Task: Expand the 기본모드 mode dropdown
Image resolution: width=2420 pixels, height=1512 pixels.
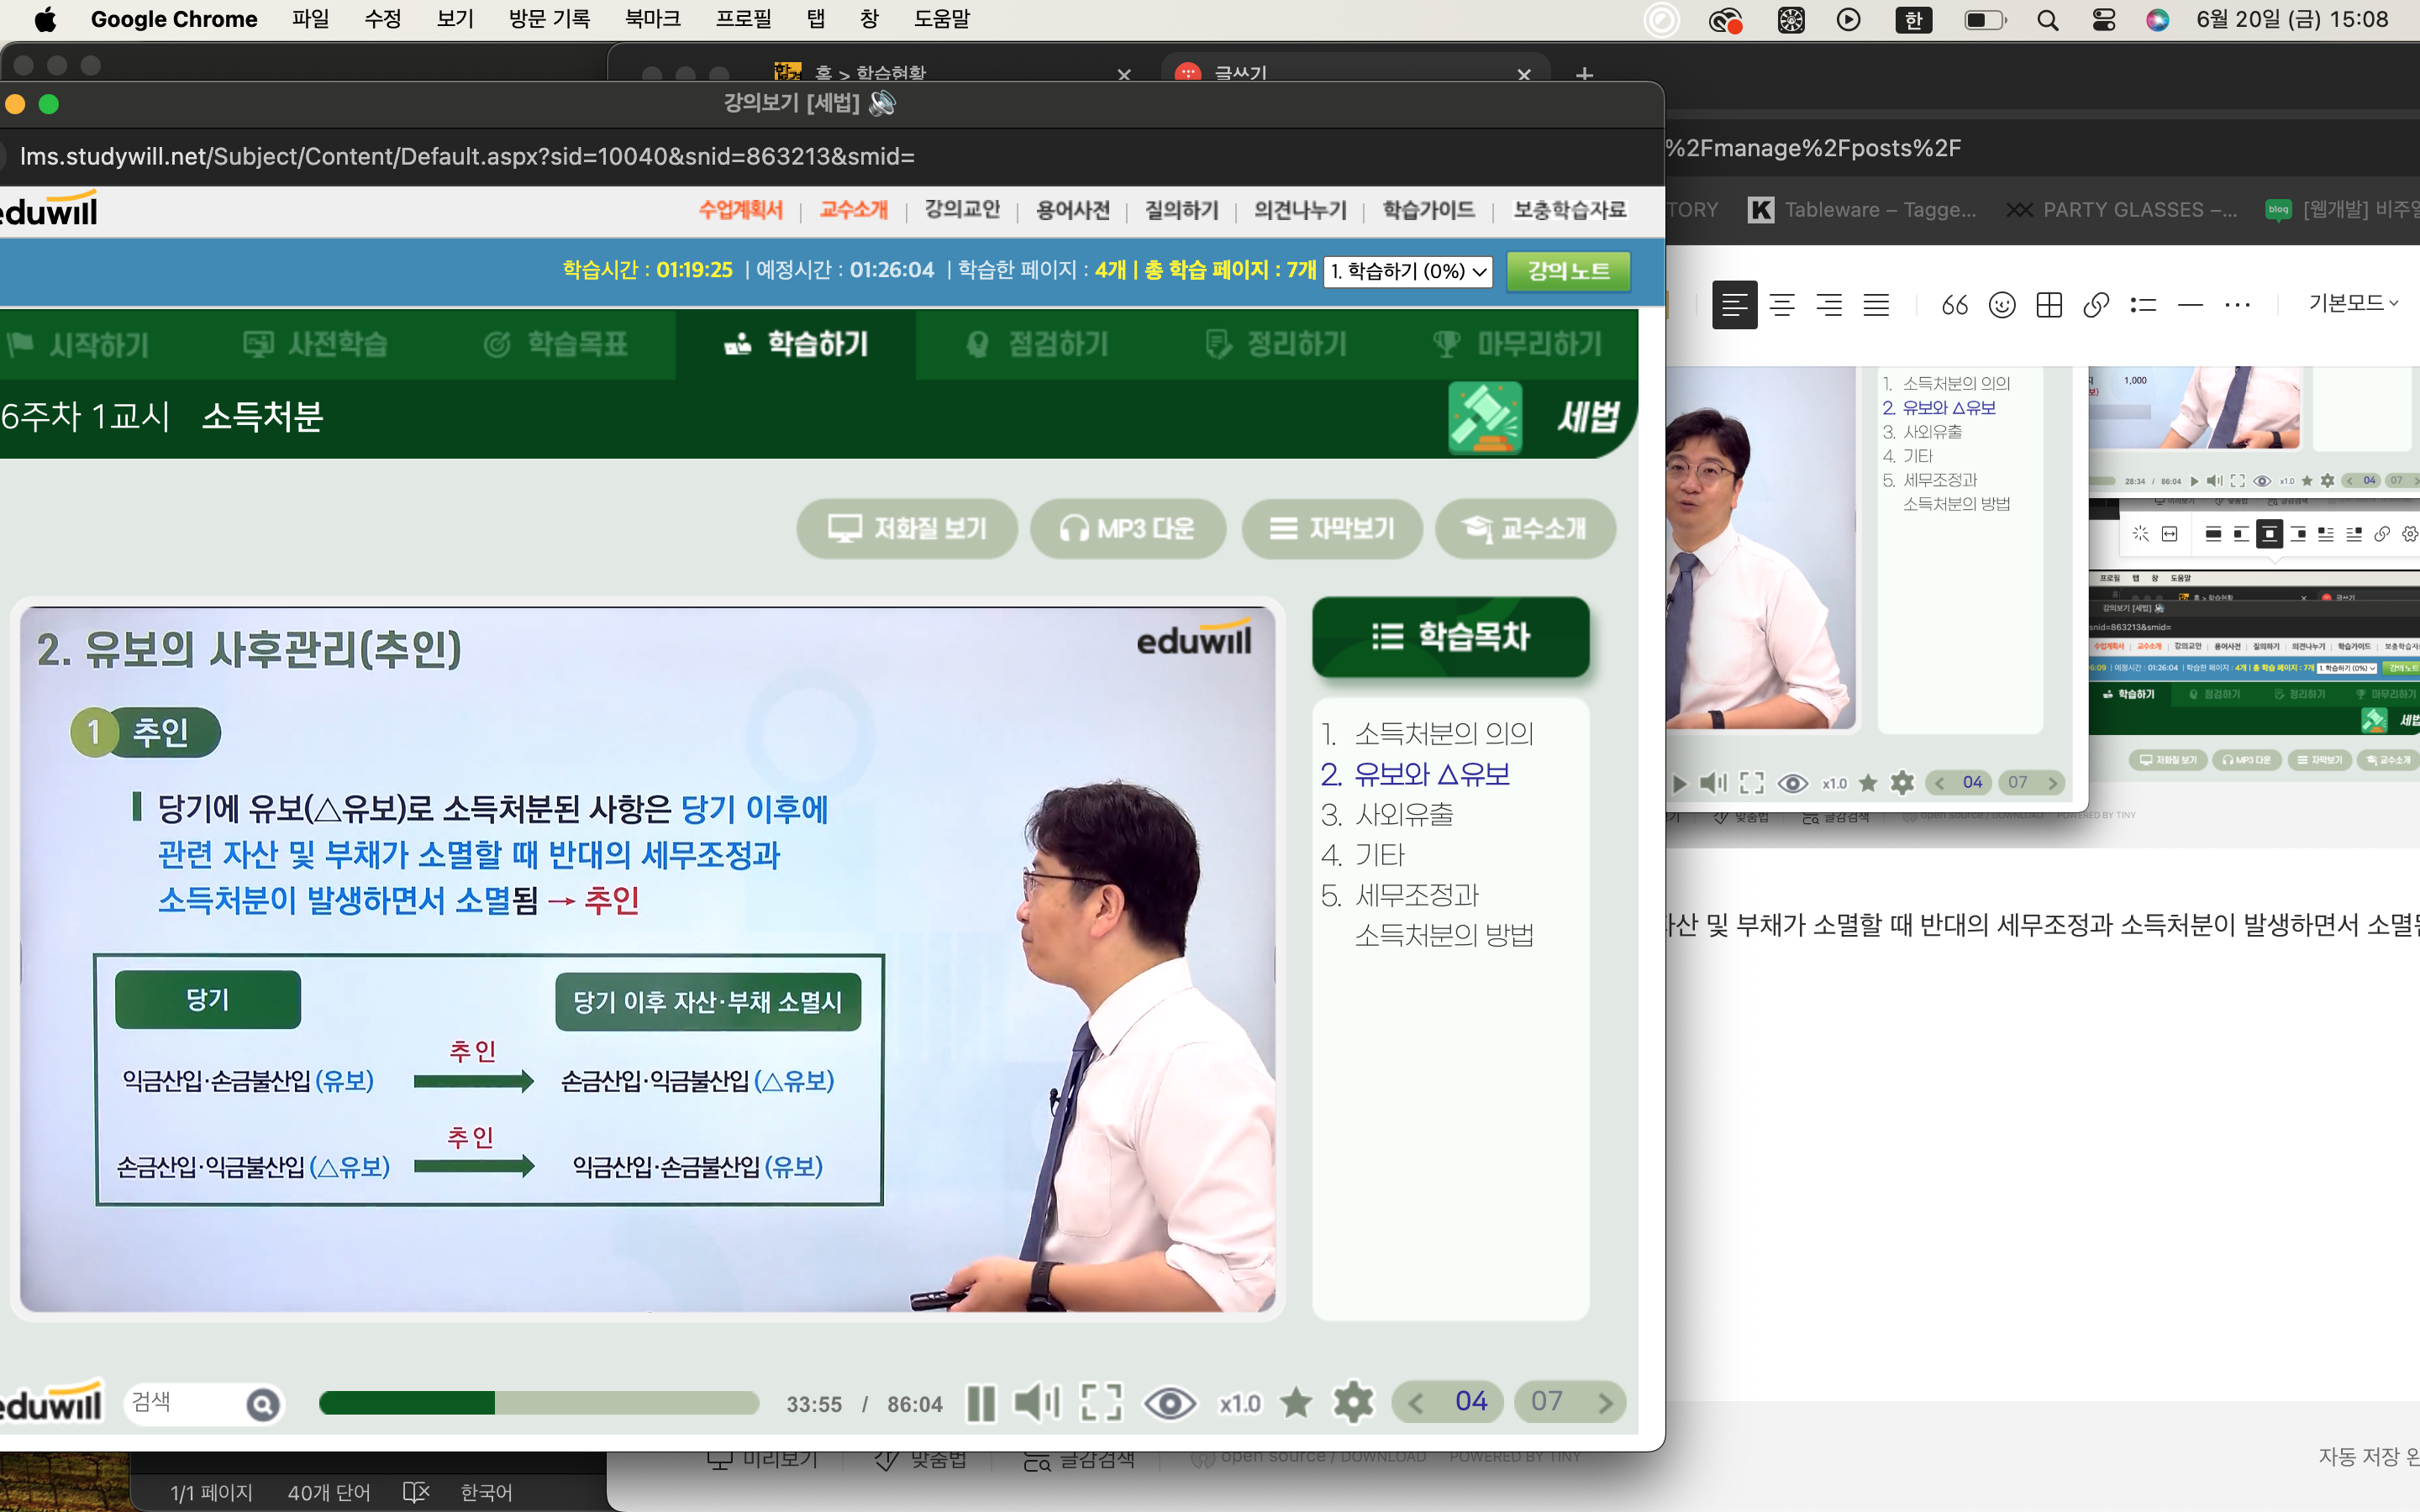Action: [2352, 303]
